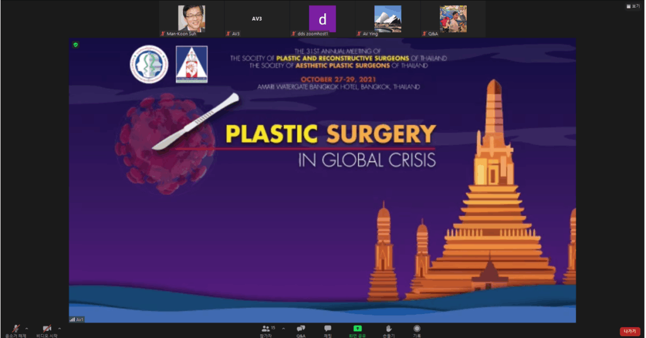The height and width of the screenshot is (338, 646).
Task: Click the green share screen icon
Action: 357,329
